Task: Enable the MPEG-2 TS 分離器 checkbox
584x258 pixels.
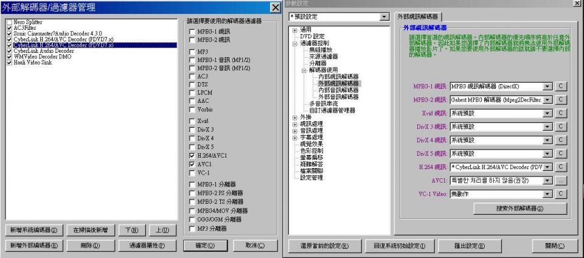Action: (x=192, y=202)
